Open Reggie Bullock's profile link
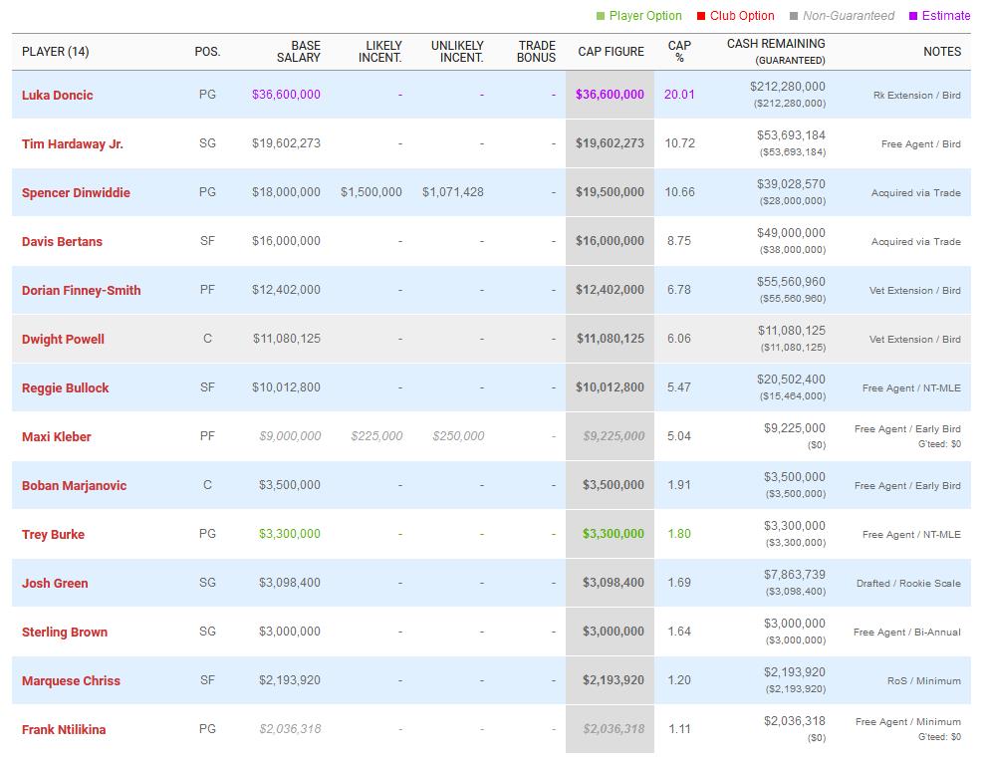This screenshot has width=985, height=763. pyautogui.click(x=66, y=387)
